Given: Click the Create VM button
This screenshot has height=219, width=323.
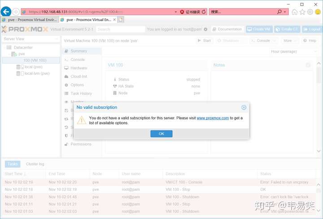Looking at the screenshot, I should pos(259,29).
